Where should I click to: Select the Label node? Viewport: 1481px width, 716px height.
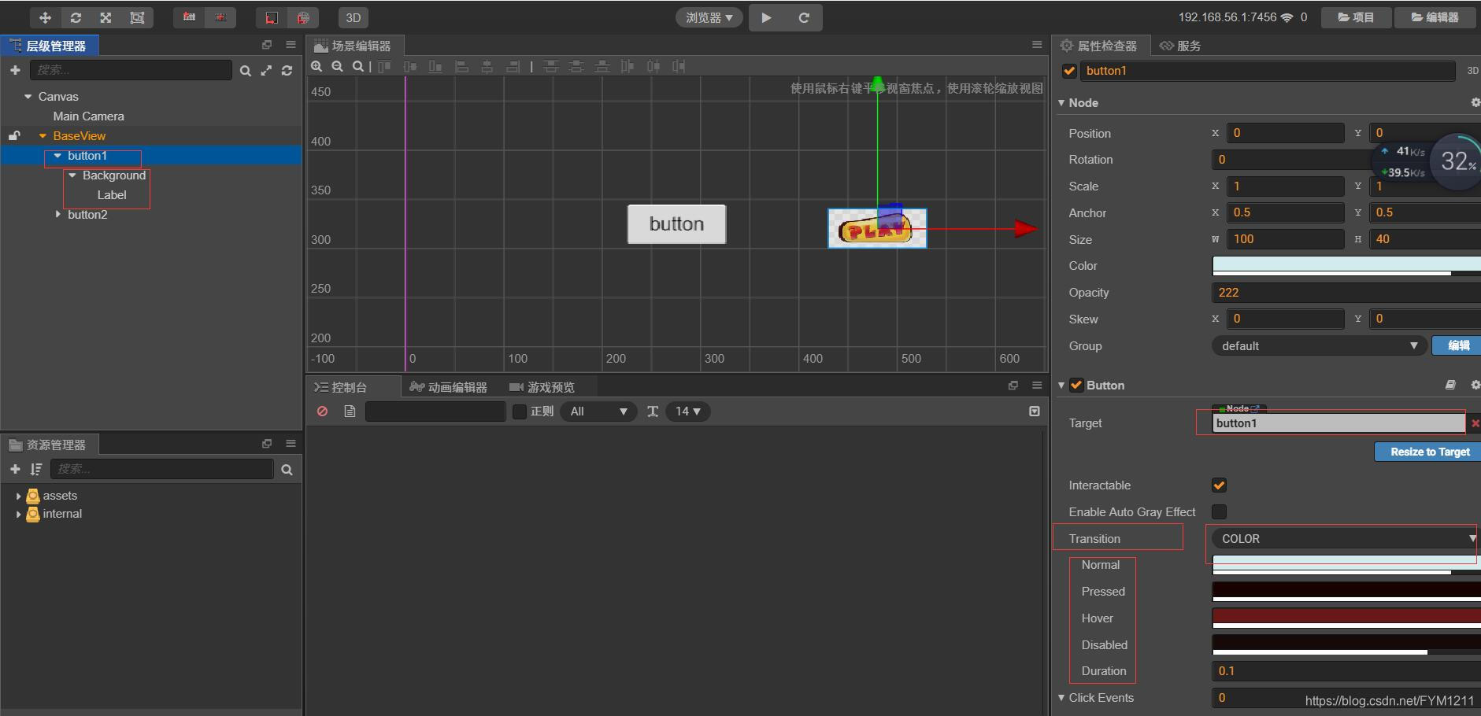[x=112, y=195]
